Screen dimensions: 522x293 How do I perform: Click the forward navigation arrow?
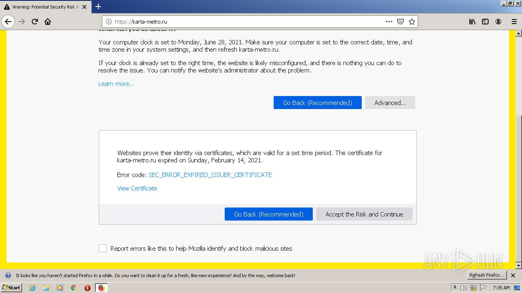pyautogui.click(x=22, y=22)
